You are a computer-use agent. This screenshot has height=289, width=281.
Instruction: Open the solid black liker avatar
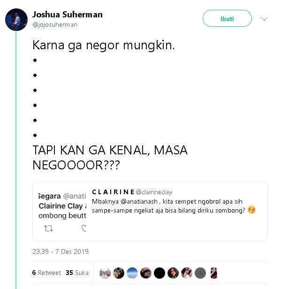point(159,273)
